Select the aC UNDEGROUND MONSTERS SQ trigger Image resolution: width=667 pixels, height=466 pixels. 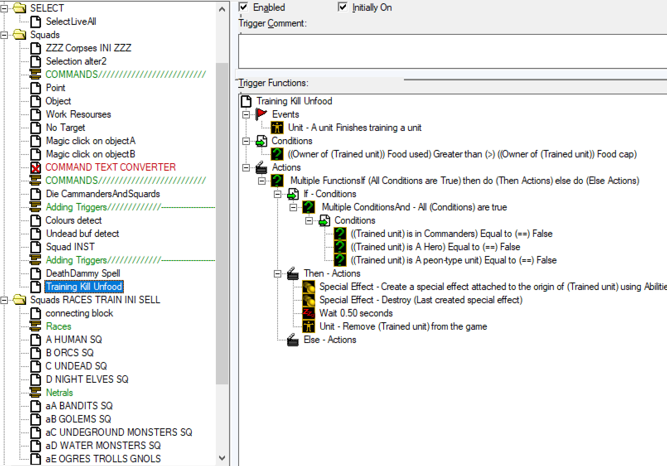[x=119, y=432]
